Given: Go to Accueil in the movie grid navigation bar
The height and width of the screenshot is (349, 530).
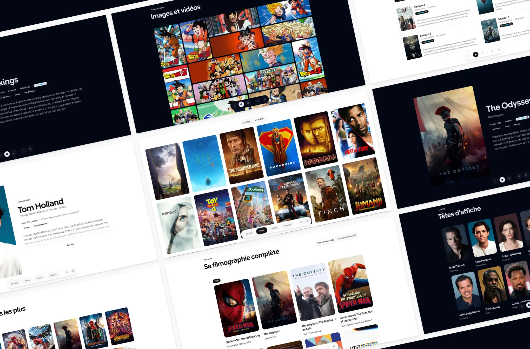Looking at the screenshot, I should (x=249, y=233).
